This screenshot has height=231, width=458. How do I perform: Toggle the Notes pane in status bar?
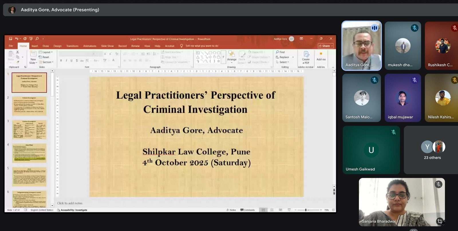231,210
